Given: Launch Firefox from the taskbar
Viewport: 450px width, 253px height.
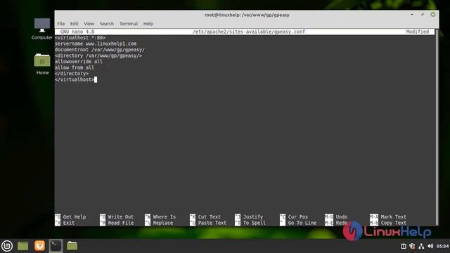Looking at the screenshot, I should point(39,246).
